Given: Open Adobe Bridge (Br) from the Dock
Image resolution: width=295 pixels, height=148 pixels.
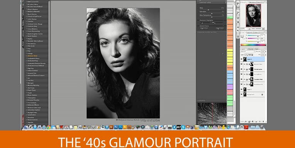Looking at the screenshot, I should click(x=111, y=127).
